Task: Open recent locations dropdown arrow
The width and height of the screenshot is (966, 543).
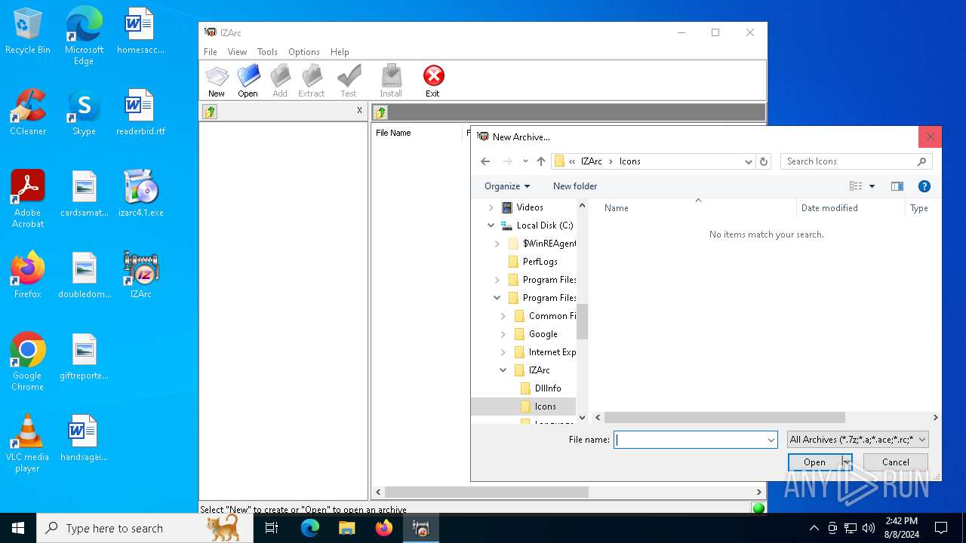Action: point(525,161)
